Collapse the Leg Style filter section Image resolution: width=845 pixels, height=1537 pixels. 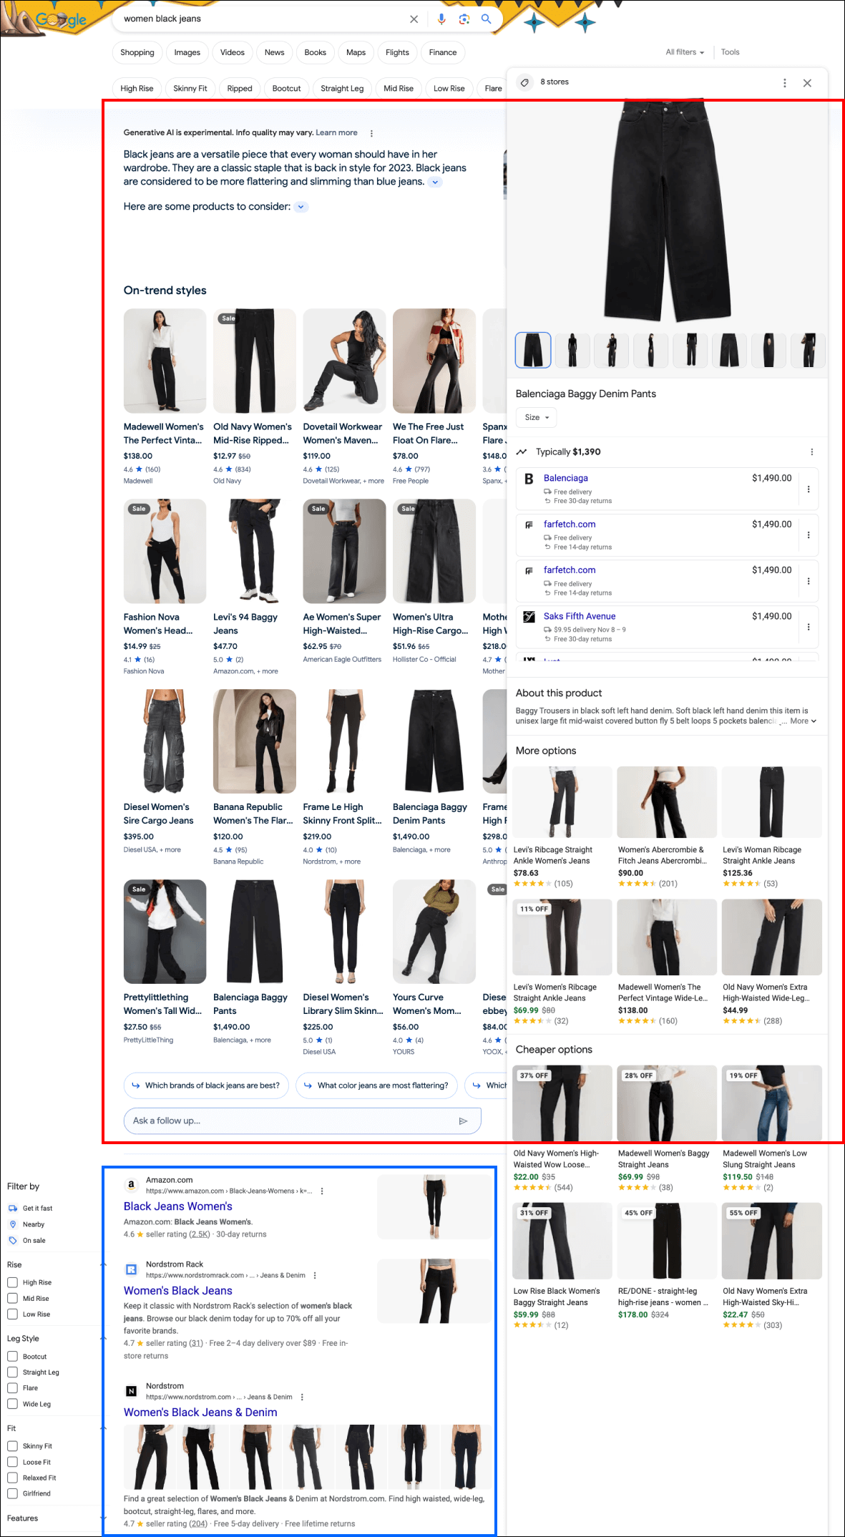tap(103, 1339)
